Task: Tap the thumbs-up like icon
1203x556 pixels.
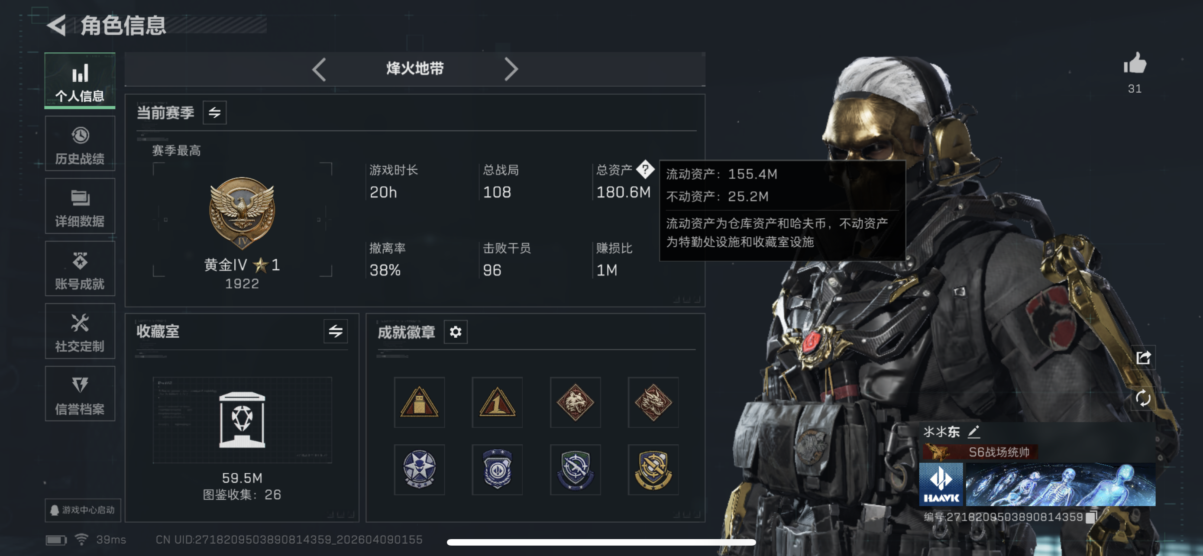Action: coord(1134,63)
